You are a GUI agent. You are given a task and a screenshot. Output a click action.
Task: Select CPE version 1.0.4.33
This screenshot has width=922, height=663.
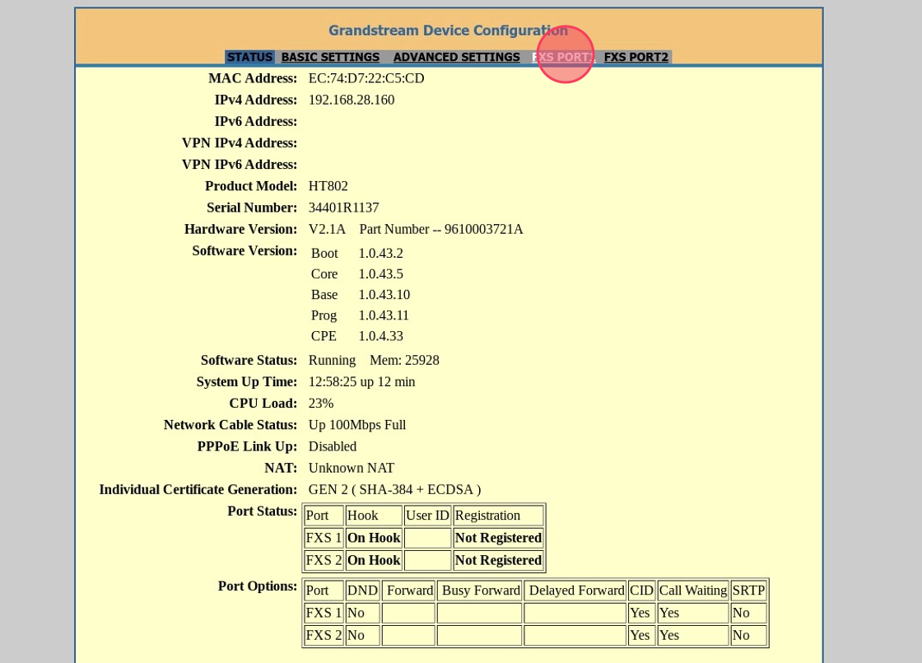(x=381, y=336)
